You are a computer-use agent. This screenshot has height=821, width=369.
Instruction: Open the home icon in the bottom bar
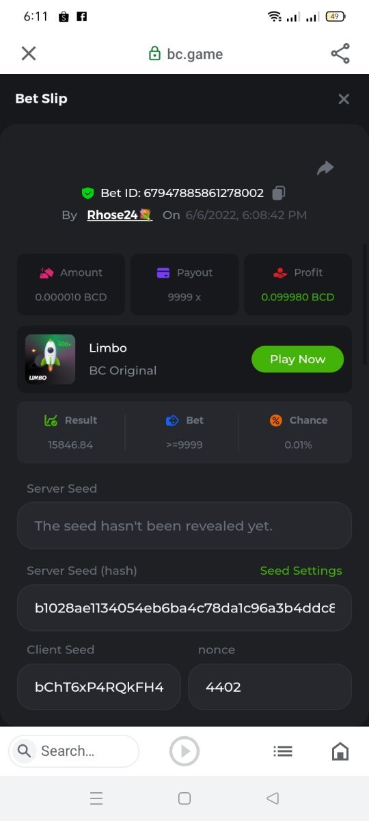pos(340,751)
